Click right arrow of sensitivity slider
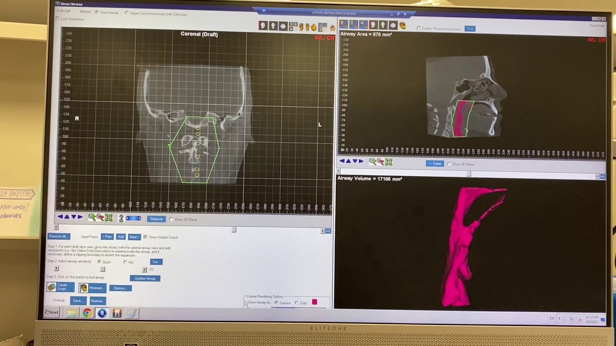Viewport: 616px width, 346px height. point(144,270)
